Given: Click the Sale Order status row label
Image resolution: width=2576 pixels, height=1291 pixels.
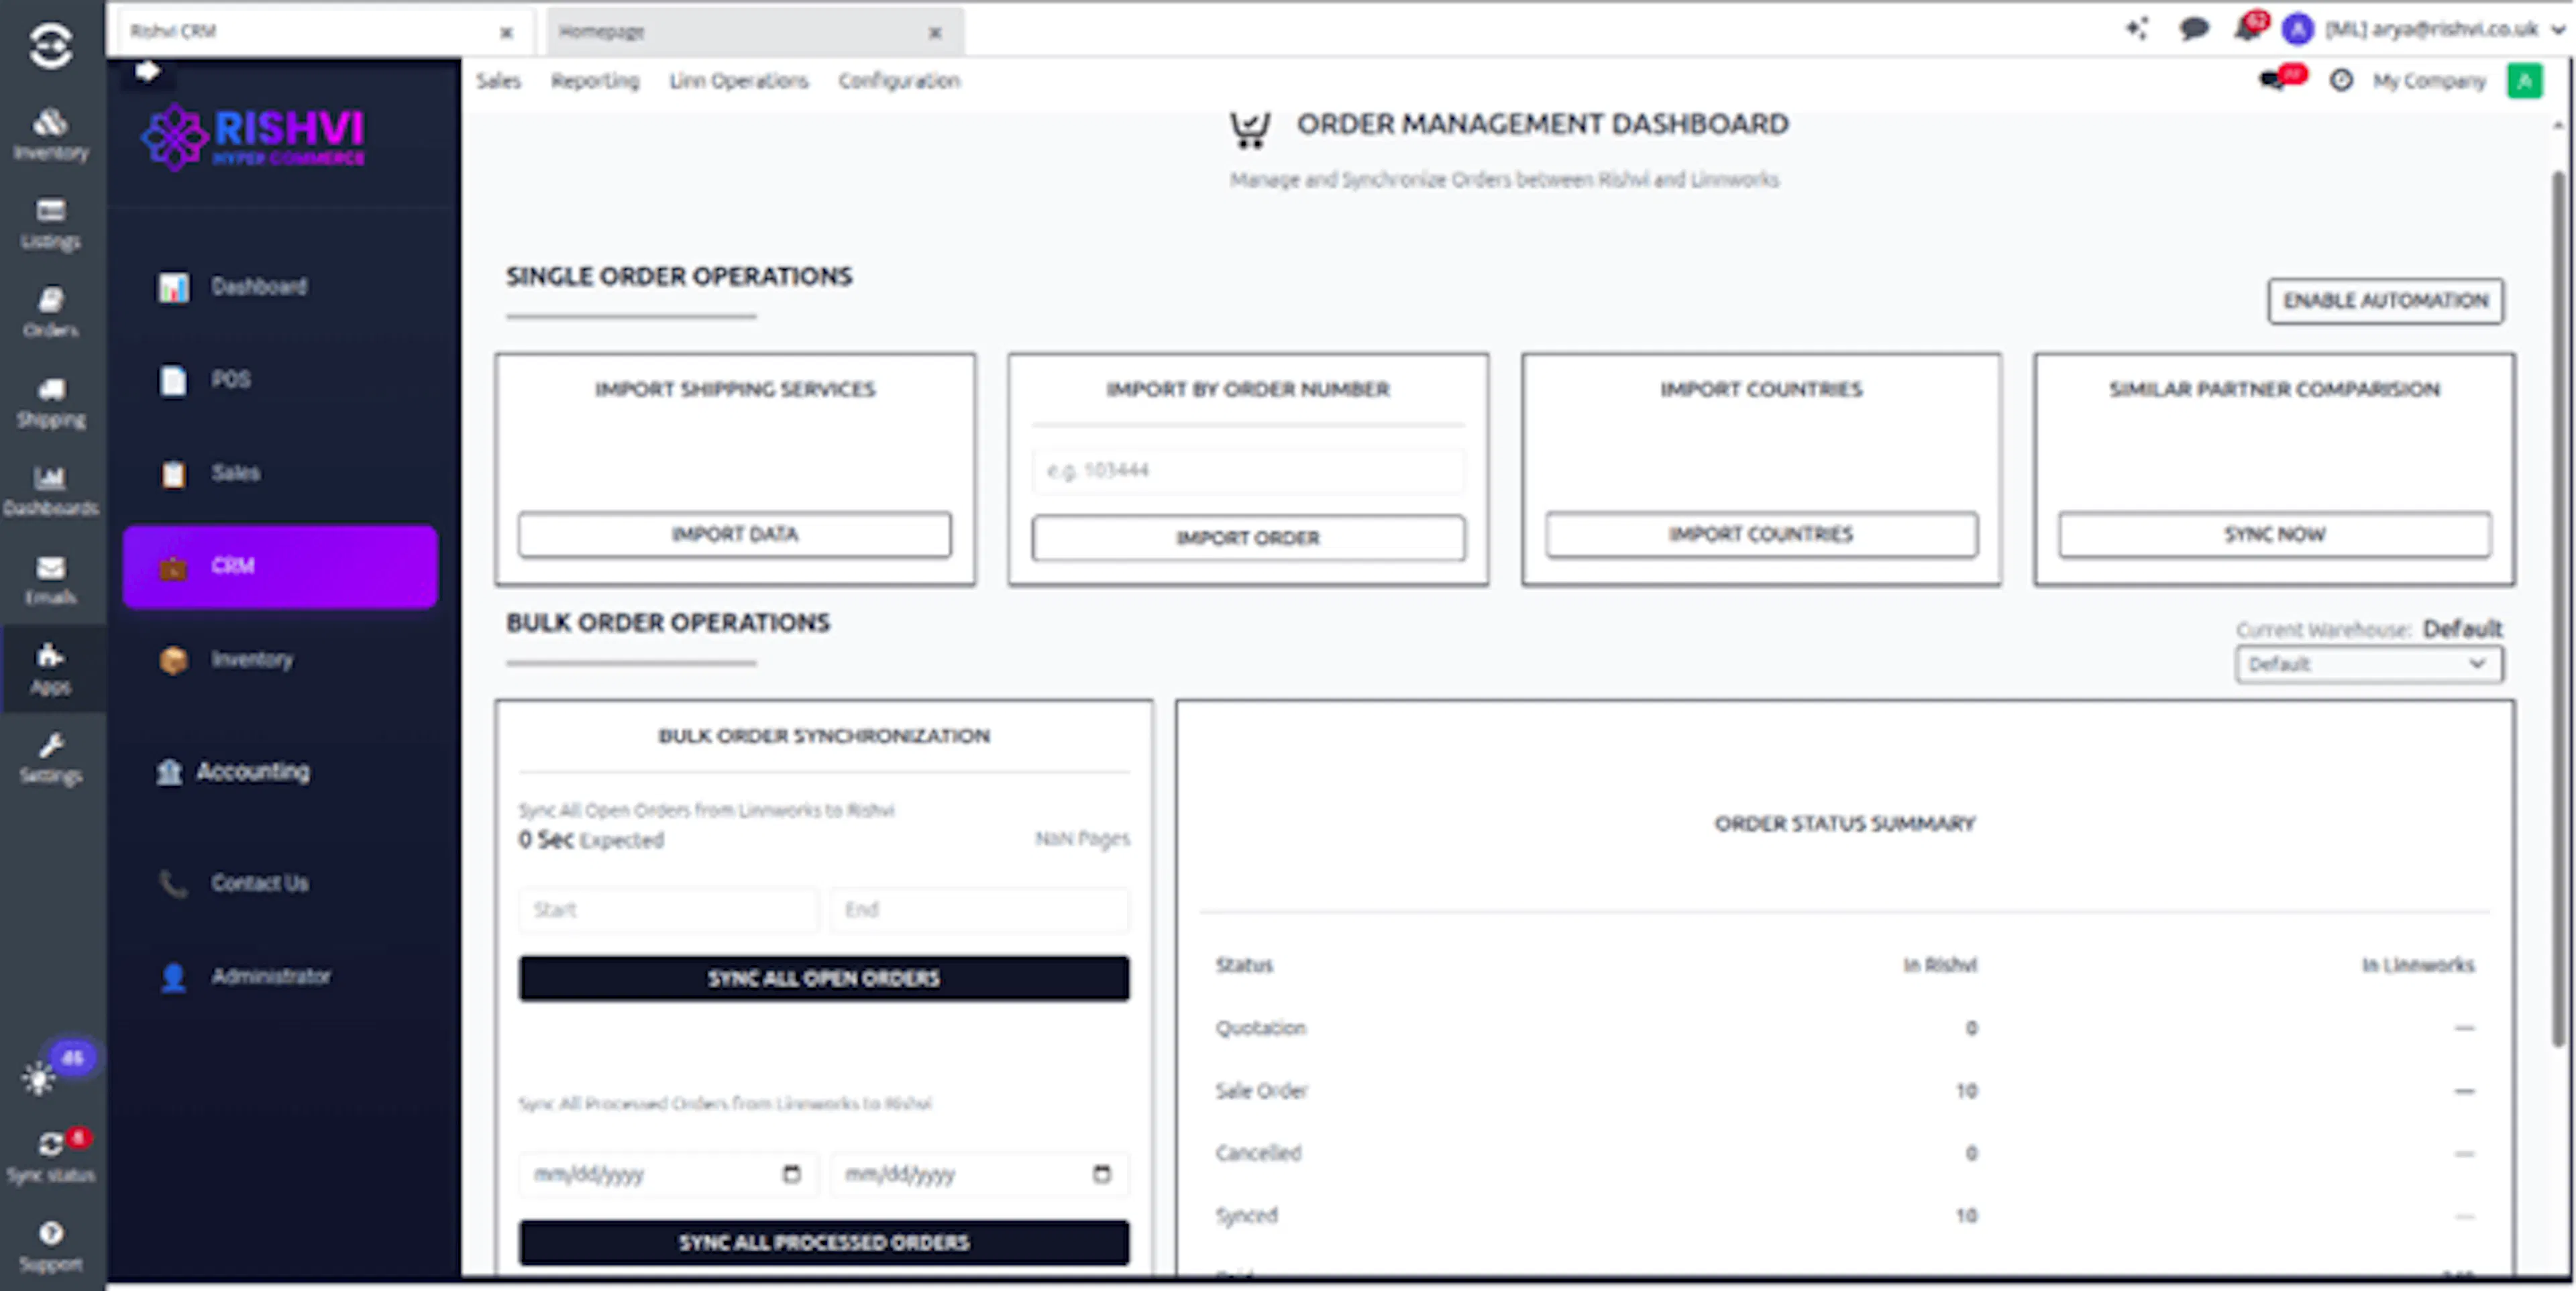Looking at the screenshot, I should click(x=1261, y=1091).
